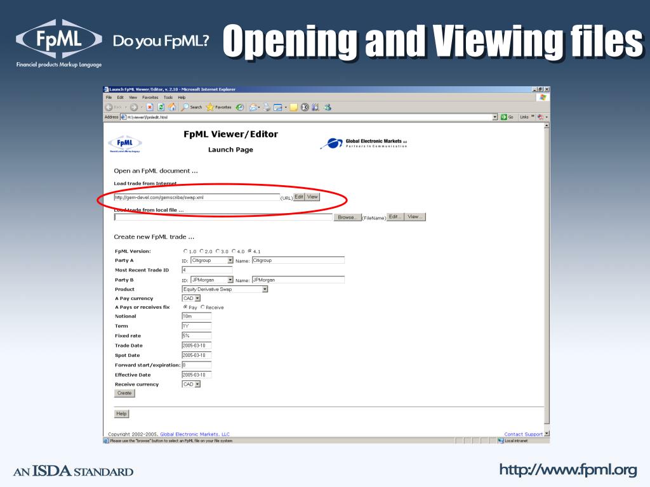
Task: Click in the local file path field
Action: tap(223, 217)
